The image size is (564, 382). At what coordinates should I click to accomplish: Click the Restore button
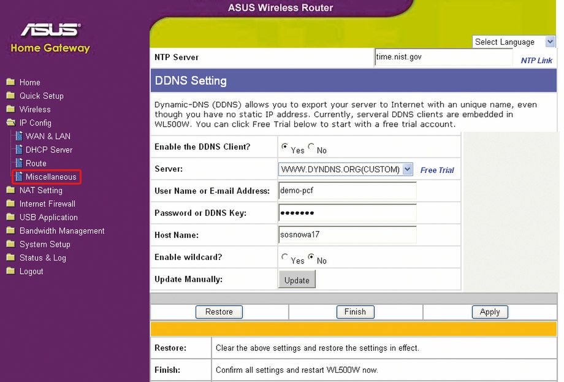[219, 312]
